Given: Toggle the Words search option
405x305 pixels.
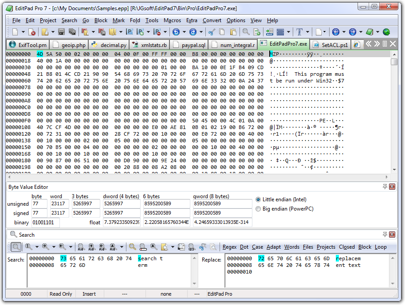Looking at the screenshot, I should point(292,247).
